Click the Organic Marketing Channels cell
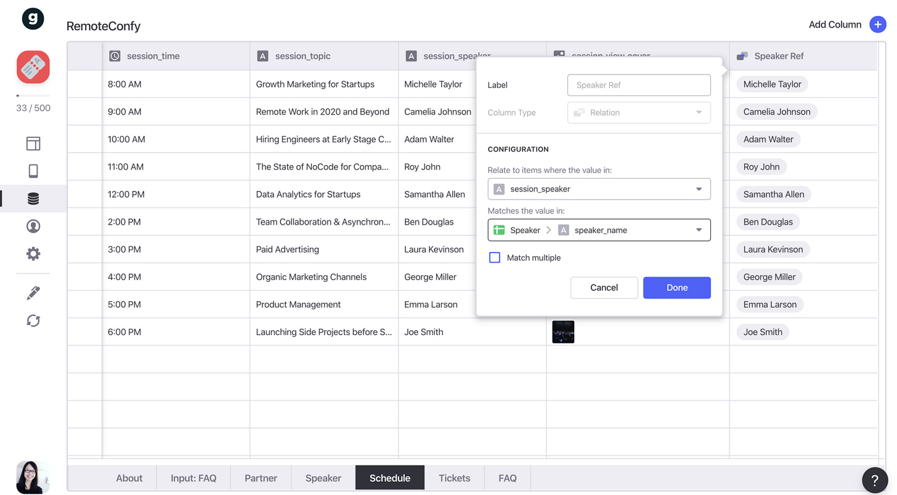The image size is (897, 495). coord(324,277)
